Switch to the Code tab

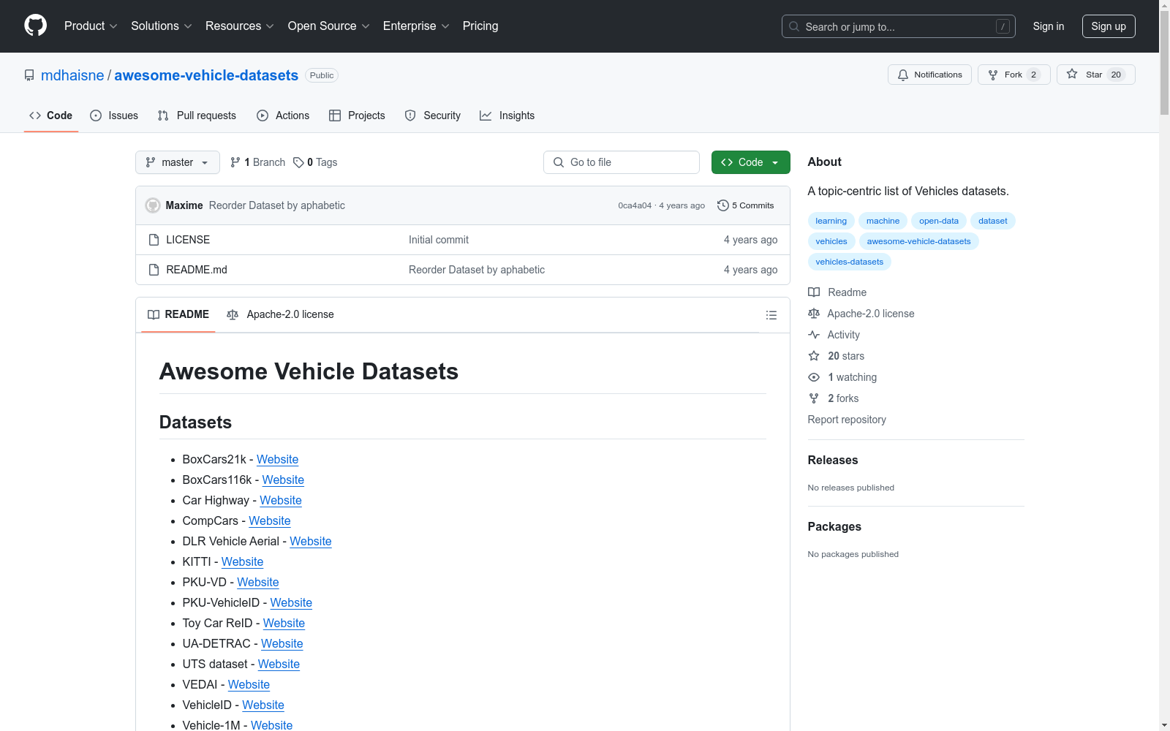tap(50, 115)
